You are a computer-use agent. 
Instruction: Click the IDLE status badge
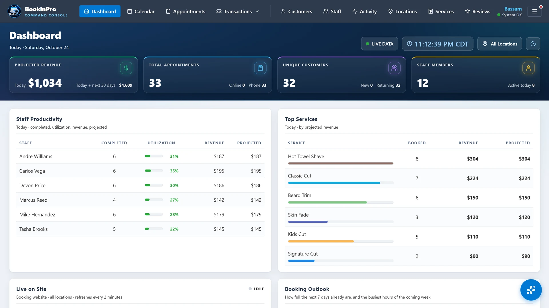[x=256, y=289]
